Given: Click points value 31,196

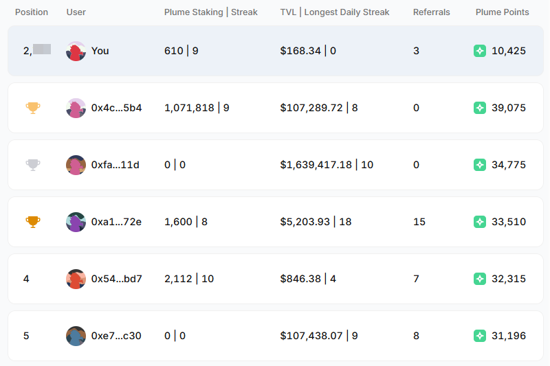Looking at the screenshot, I should pyautogui.click(x=509, y=336).
